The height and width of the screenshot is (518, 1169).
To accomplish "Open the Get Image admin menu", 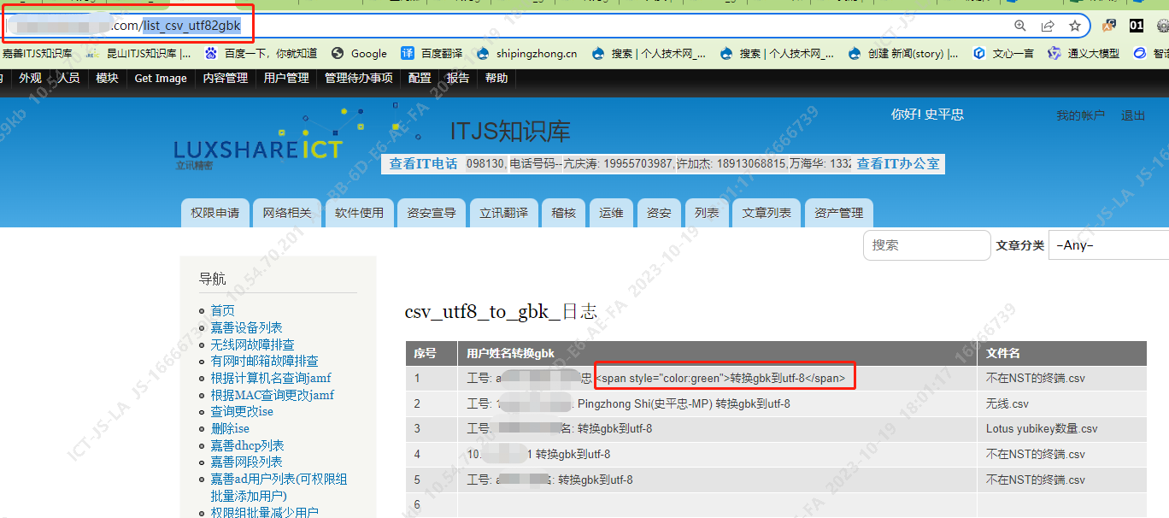I will (x=161, y=78).
